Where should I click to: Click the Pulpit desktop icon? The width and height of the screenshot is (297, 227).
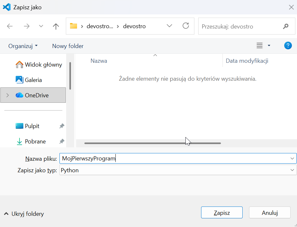pos(19,126)
